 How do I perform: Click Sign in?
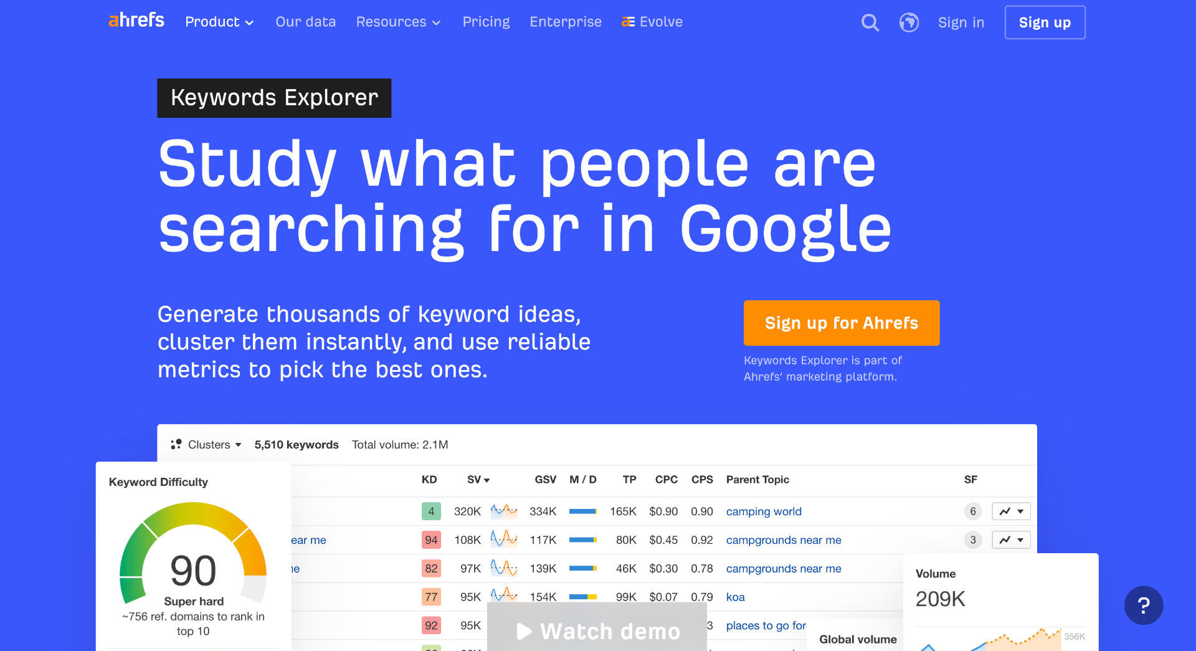[x=961, y=22]
